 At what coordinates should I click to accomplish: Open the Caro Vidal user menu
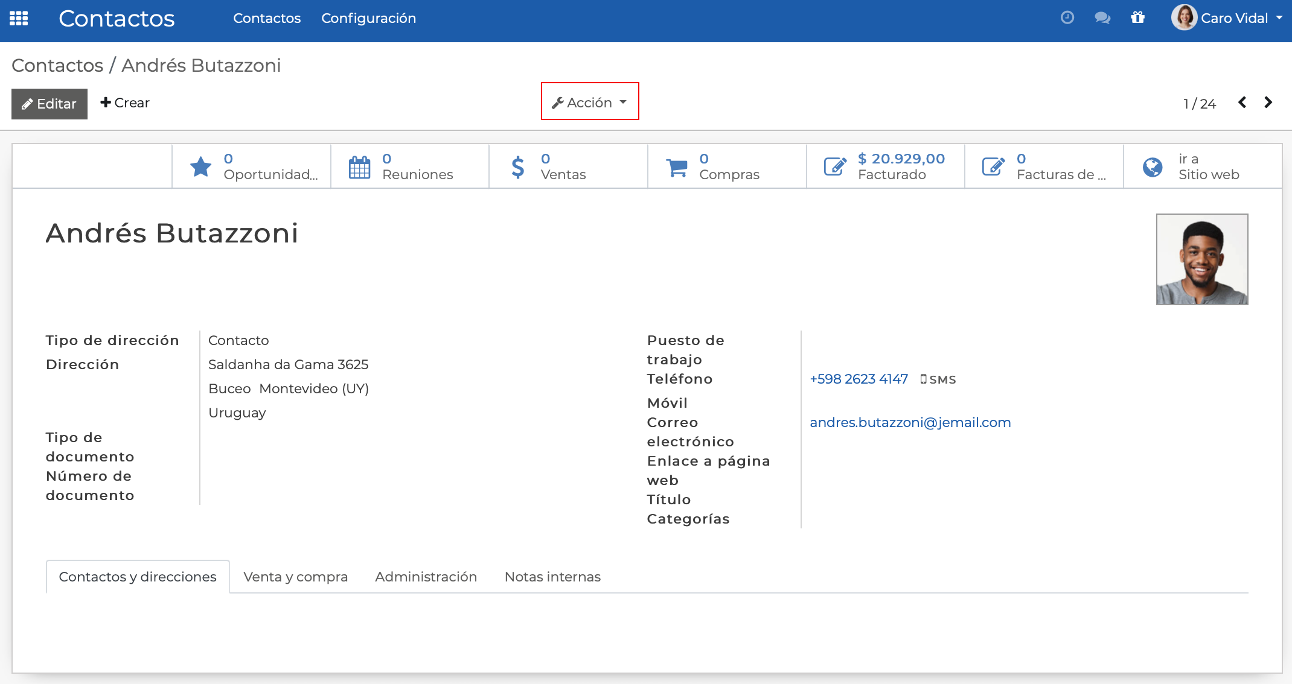[x=1227, y=18]
